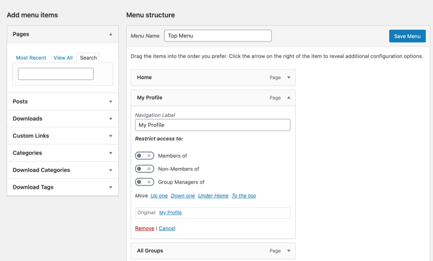Switch to the Most Recent tab

click(31, 58)
